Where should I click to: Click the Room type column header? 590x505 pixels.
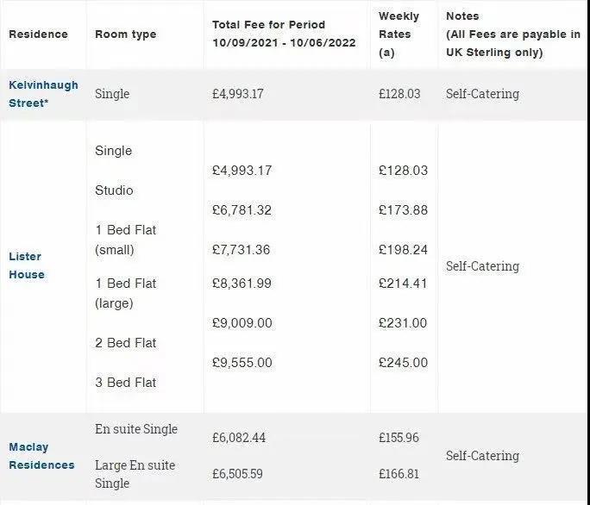[126, 34]
